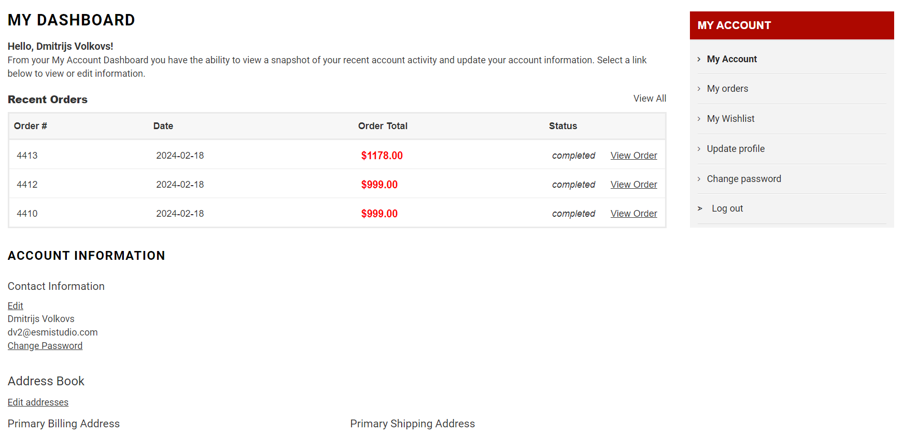Log out from the account sidebar
The image size is (918, 433).
point(727,208)
